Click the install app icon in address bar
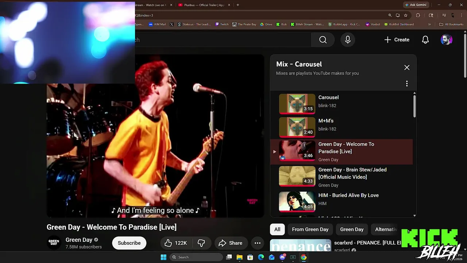The width and height of the screenshot is (467, 263). click(398, 15)
